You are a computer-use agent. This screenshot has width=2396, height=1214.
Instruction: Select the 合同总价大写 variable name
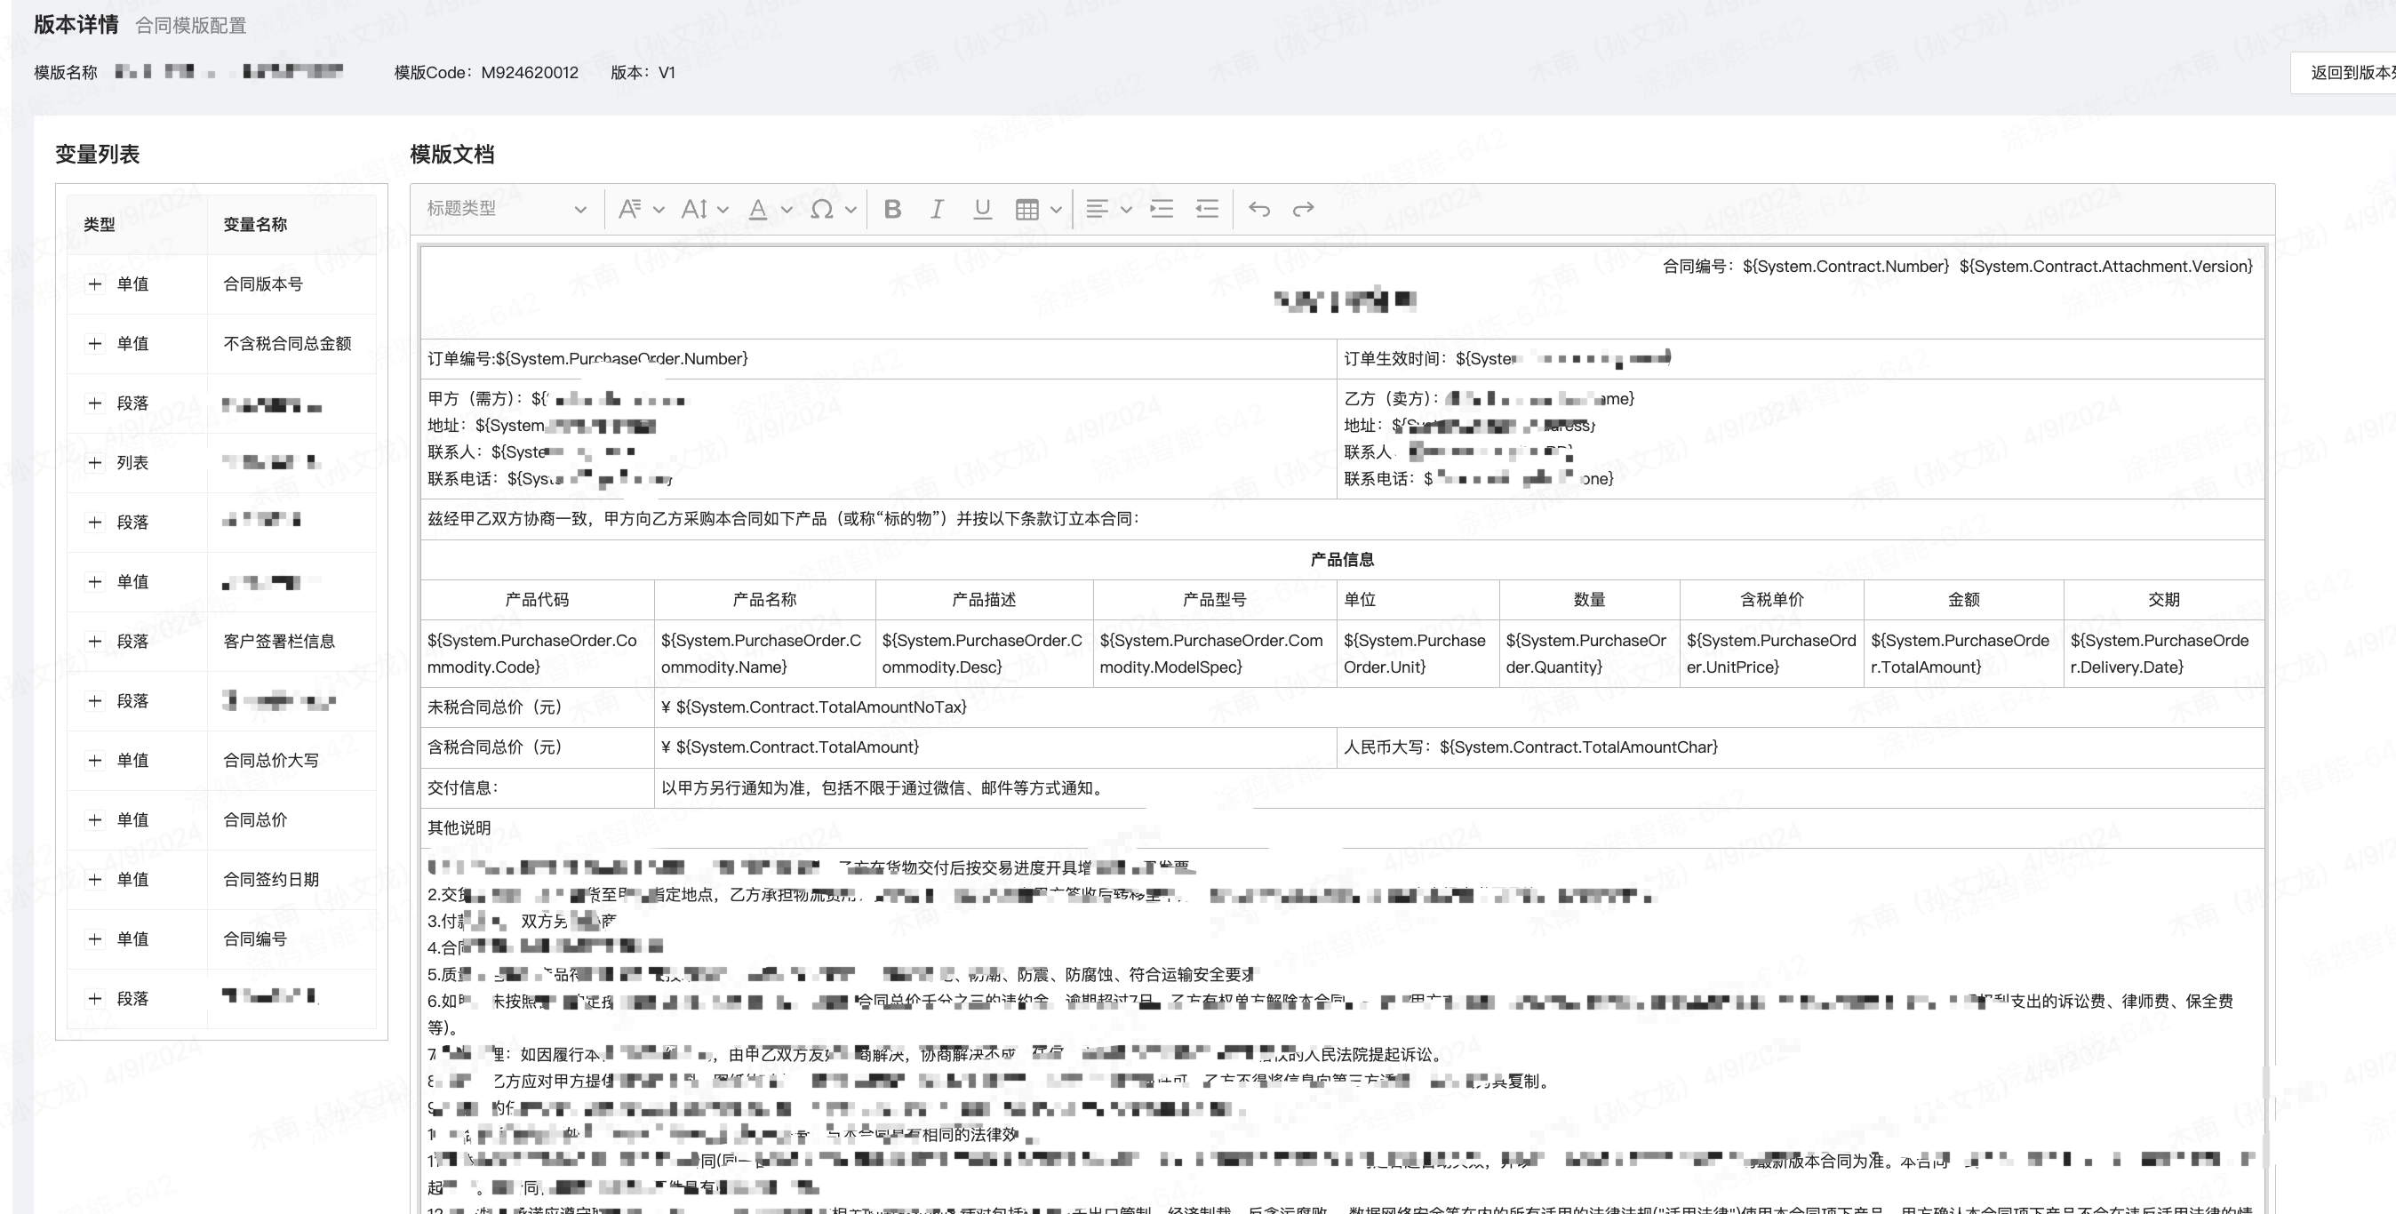pyautogui.click(x=271, y=760)
